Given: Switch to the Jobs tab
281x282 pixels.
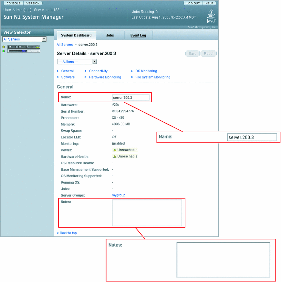Looking at the screenshot, I should tap(110, 35).
